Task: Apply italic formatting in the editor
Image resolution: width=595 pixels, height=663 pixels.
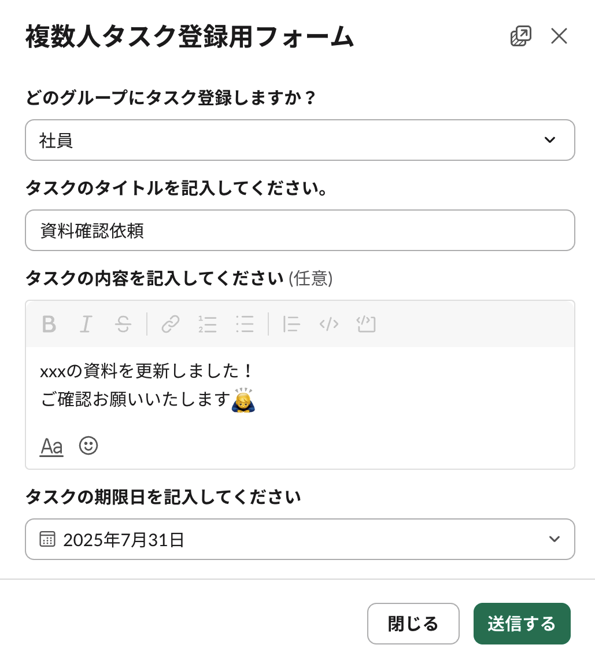Action: (86, 324)
